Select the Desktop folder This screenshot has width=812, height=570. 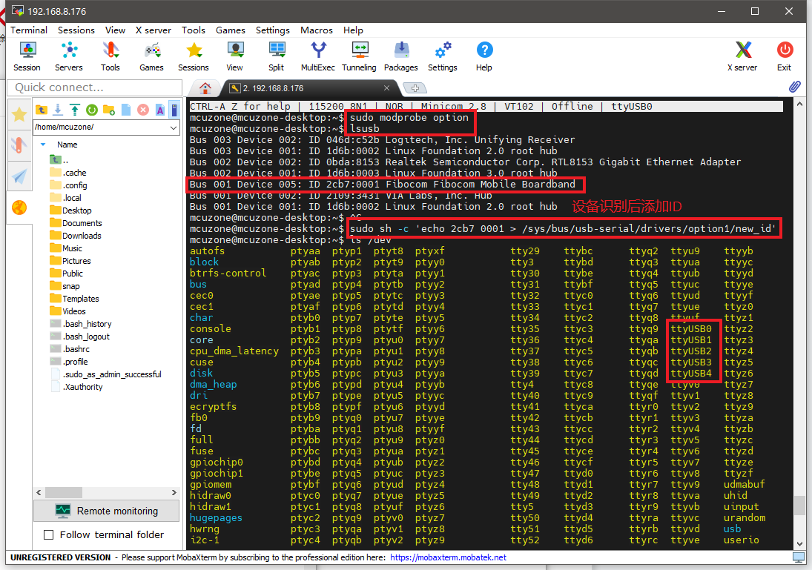(71, 211)
